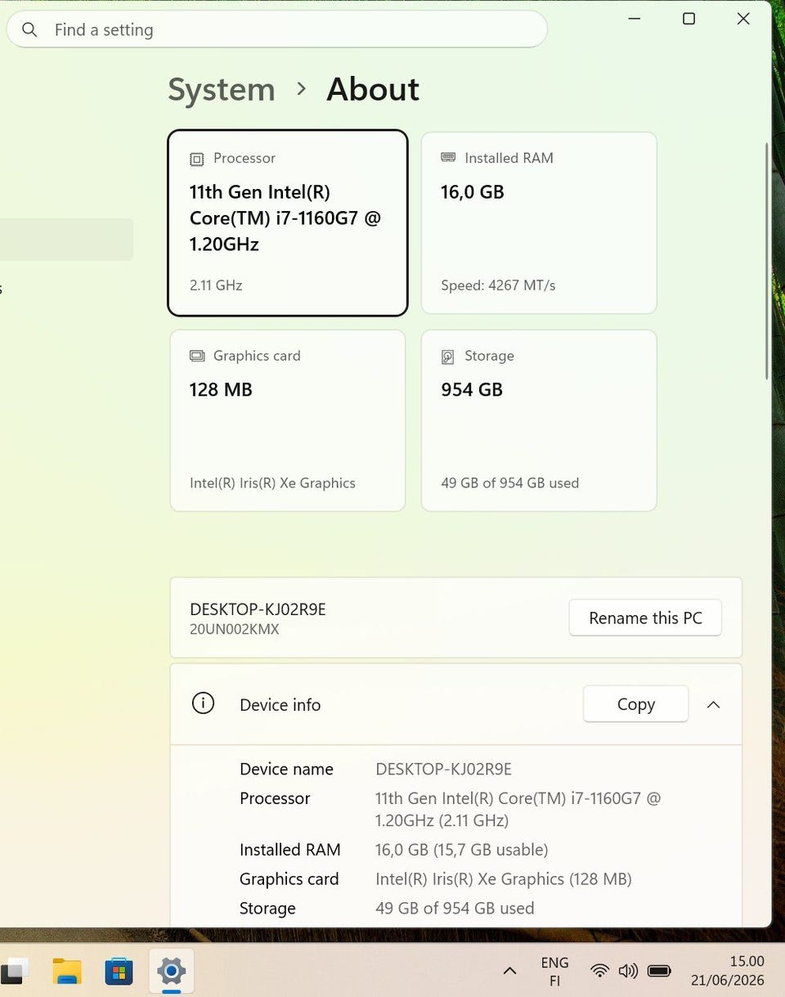Click the search magnifier icon

[x=29, y=30]
